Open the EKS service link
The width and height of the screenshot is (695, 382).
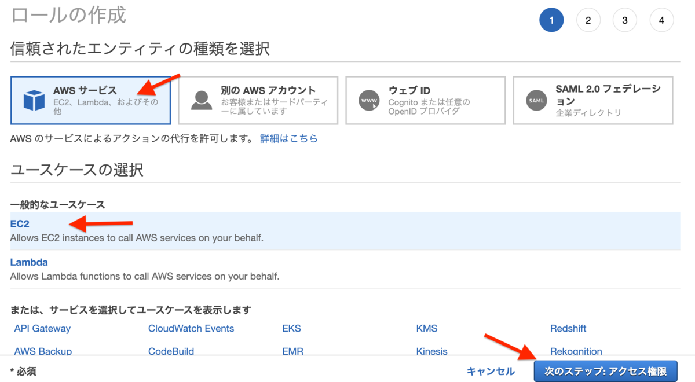click(291, 329)
